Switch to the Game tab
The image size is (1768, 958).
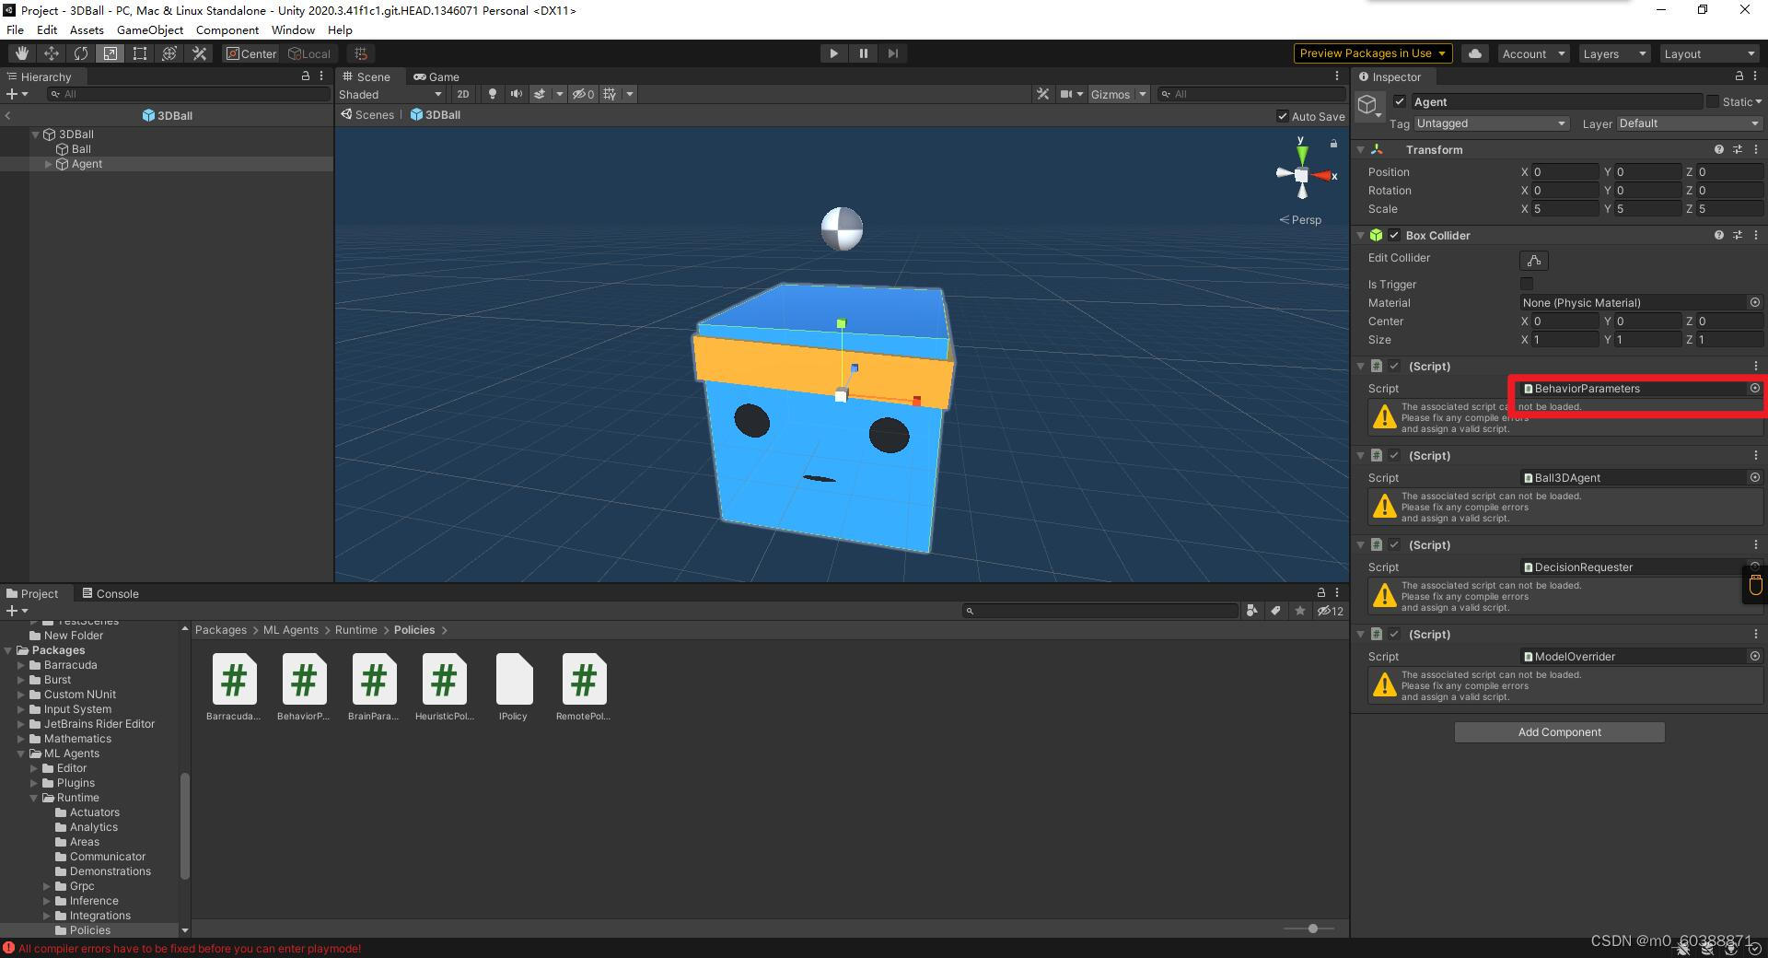point(436,76)
